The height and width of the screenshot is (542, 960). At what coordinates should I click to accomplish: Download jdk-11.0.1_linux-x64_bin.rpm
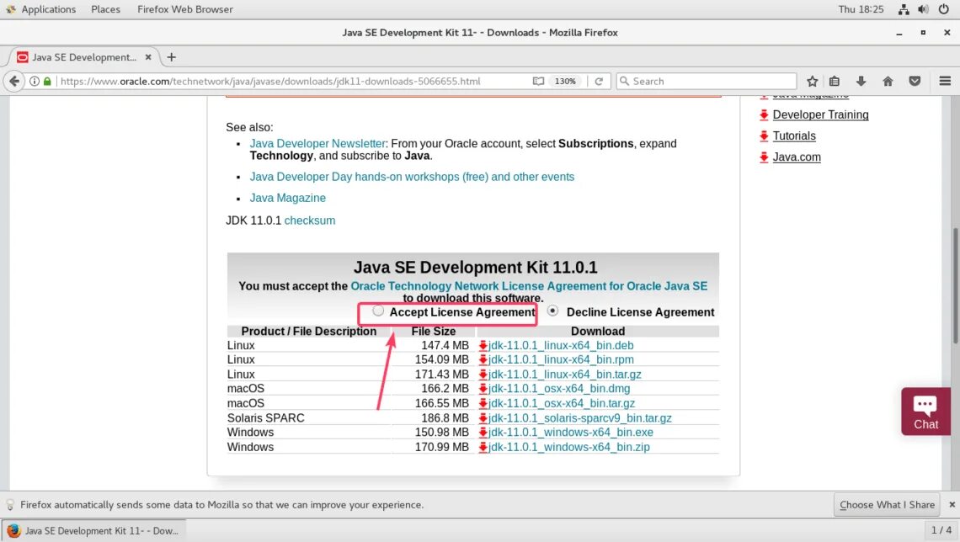click(x=561, y=359)
